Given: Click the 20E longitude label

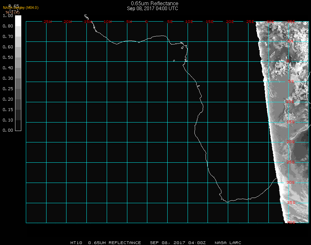Looking at the screenshot, I should coord(230,22).
